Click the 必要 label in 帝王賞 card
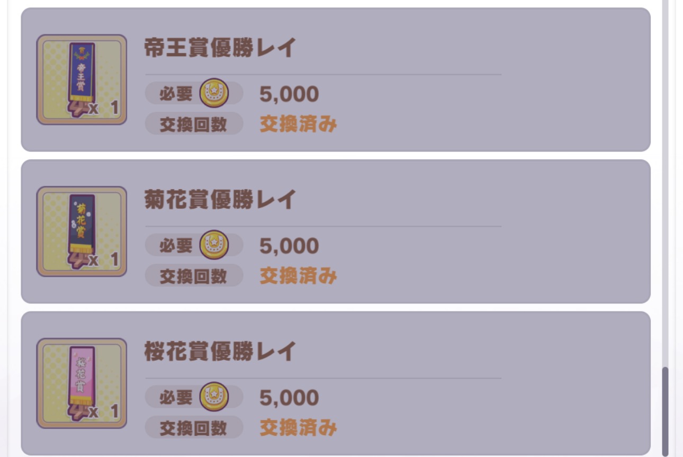This screenshot has width=683, height=457. (176, 94)
